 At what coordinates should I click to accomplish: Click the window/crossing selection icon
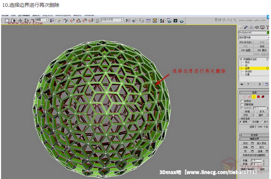click(x=13, y=21)
